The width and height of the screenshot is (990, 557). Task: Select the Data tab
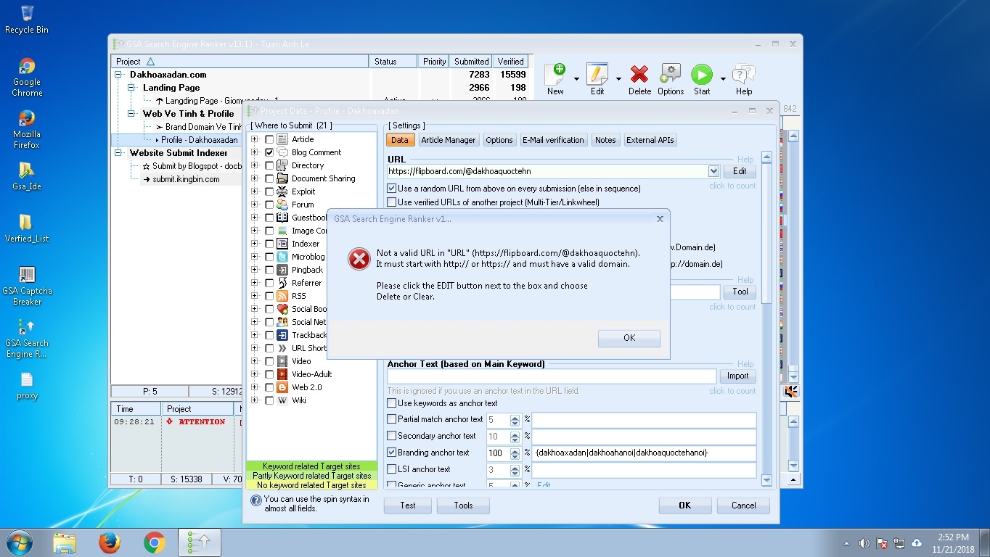click(x=400, y=140)
